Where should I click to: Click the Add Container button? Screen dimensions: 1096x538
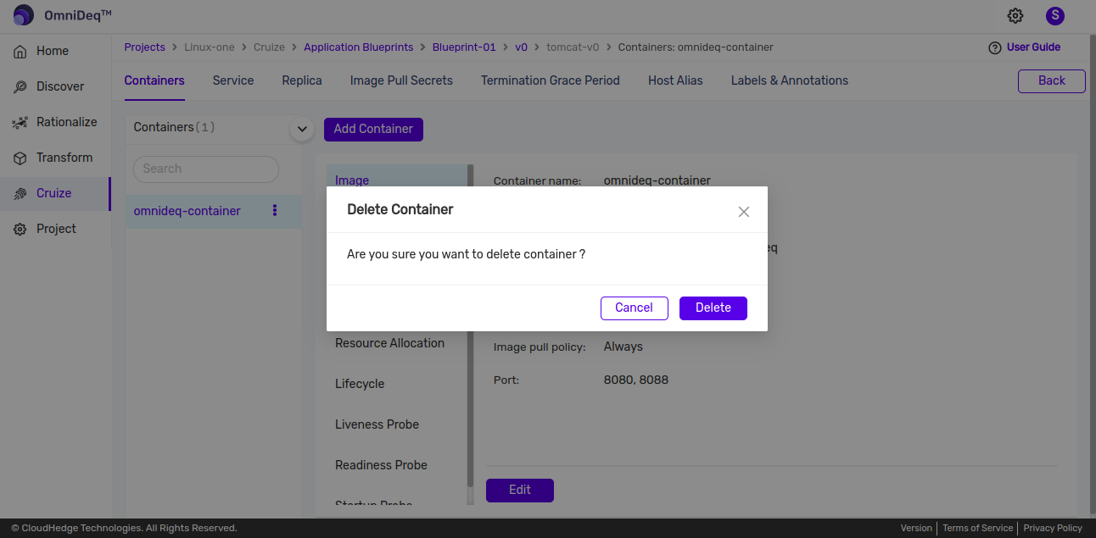[373, 129]
